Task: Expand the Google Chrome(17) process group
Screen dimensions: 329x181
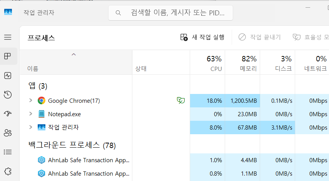Action: [x=31, y=100]
